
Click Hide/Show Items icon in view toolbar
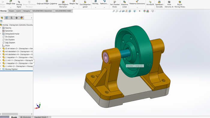(139, 11)
